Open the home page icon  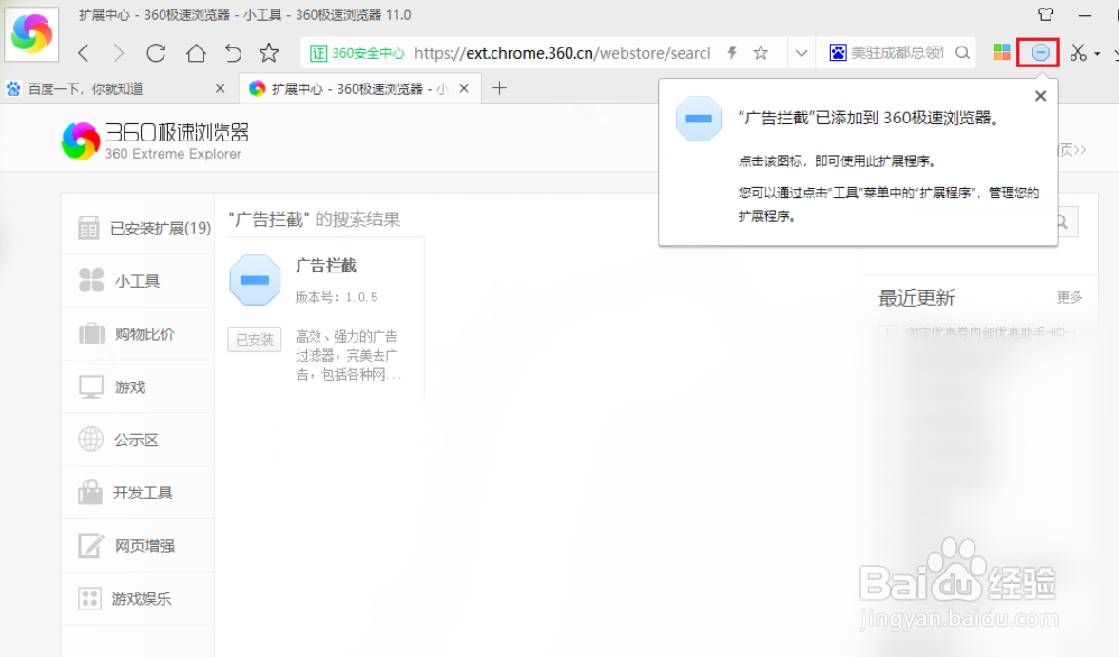(x=196, y=53)
